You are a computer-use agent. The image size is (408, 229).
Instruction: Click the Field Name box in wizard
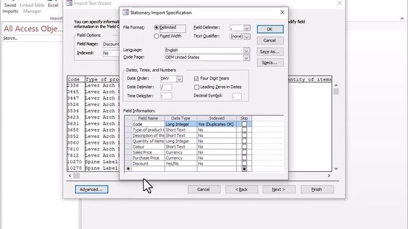(111, 44)
